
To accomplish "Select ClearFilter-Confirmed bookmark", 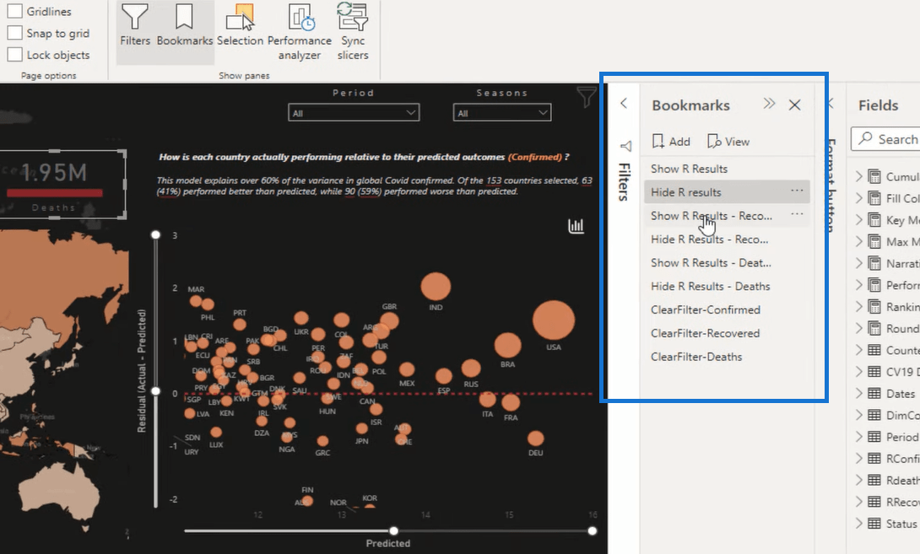I will (x=727, y=309).
